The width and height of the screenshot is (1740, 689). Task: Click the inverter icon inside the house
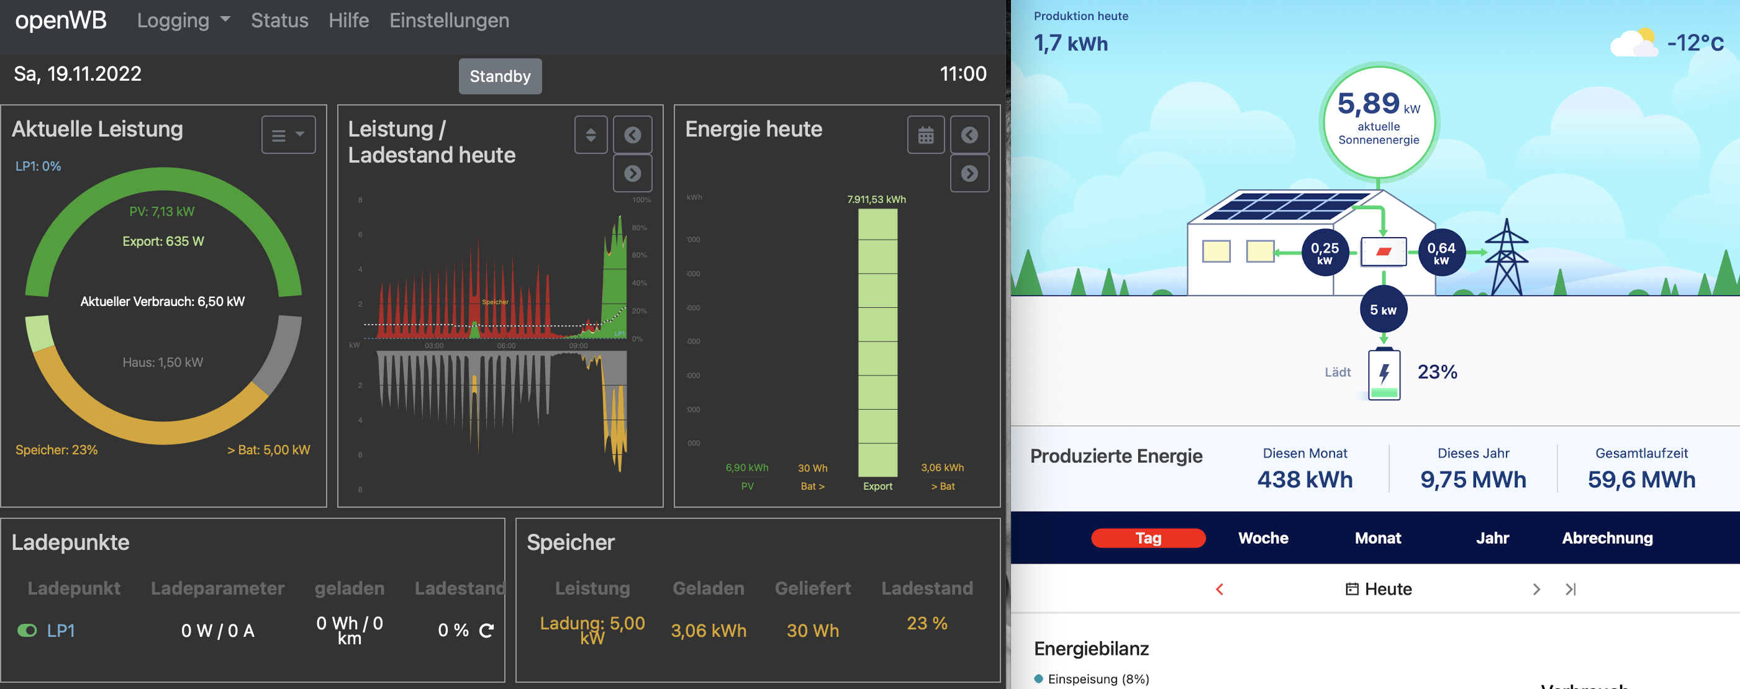click(1383, 252)
